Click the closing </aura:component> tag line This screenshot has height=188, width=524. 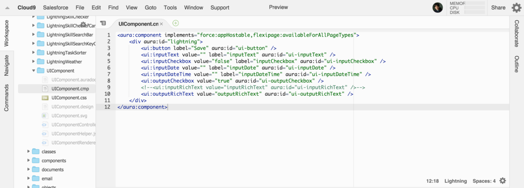(142, 107)
